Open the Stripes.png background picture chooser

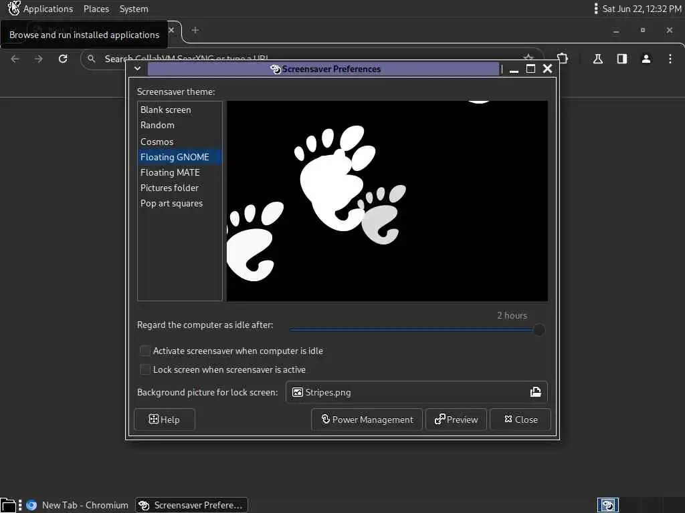click(416, 392)
